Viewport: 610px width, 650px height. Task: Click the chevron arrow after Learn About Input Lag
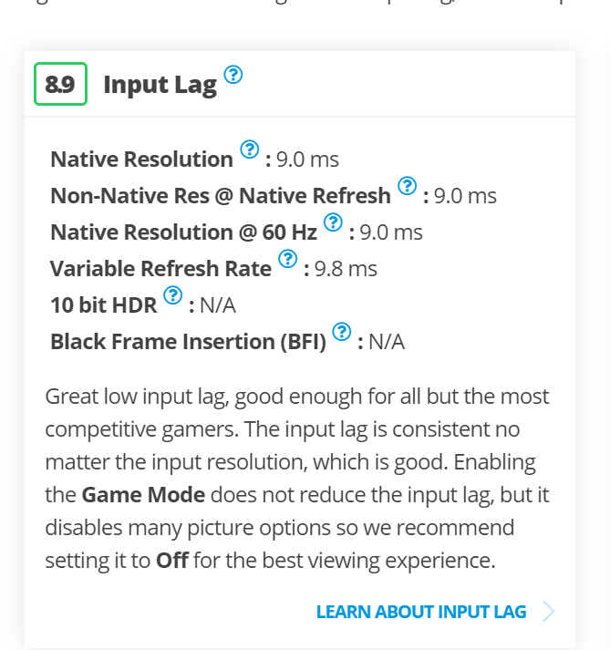coord(547,612)
